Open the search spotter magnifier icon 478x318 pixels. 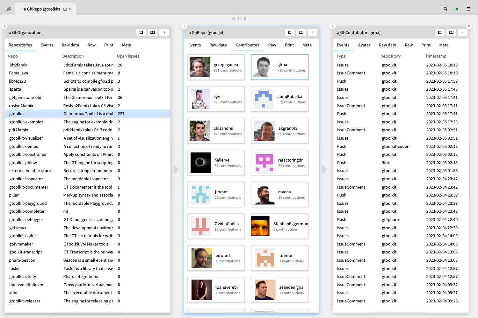(445, 9)
